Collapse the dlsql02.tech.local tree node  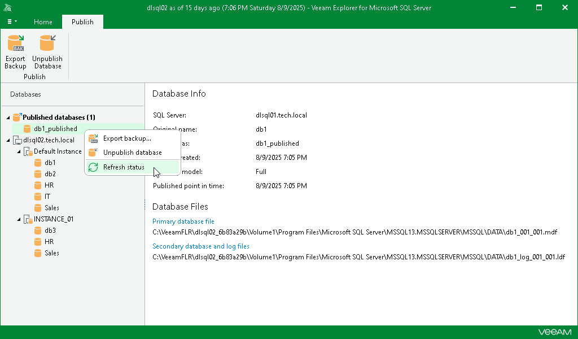point(7,140)
